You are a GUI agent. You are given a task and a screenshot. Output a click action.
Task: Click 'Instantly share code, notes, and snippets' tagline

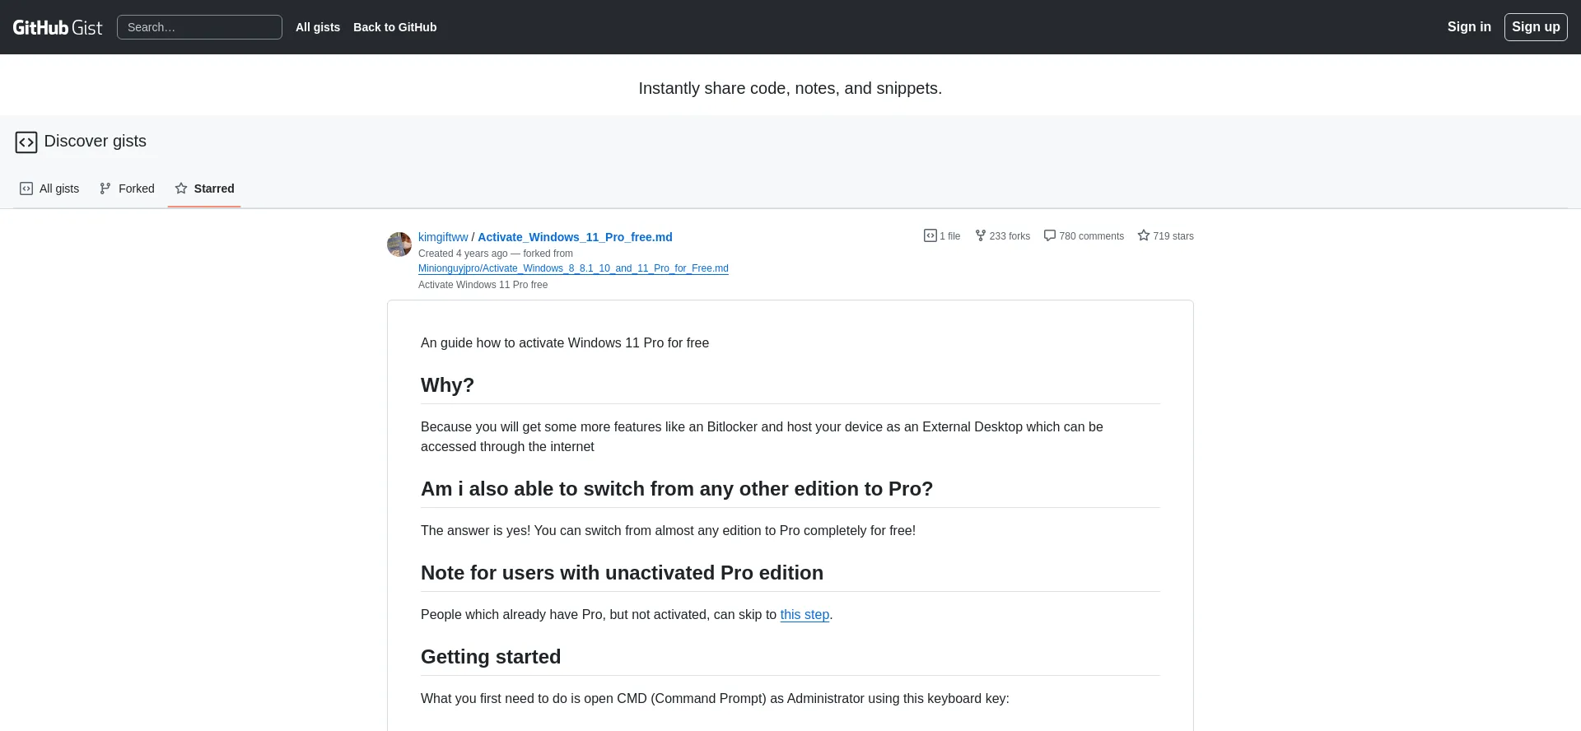pos(790,88)
